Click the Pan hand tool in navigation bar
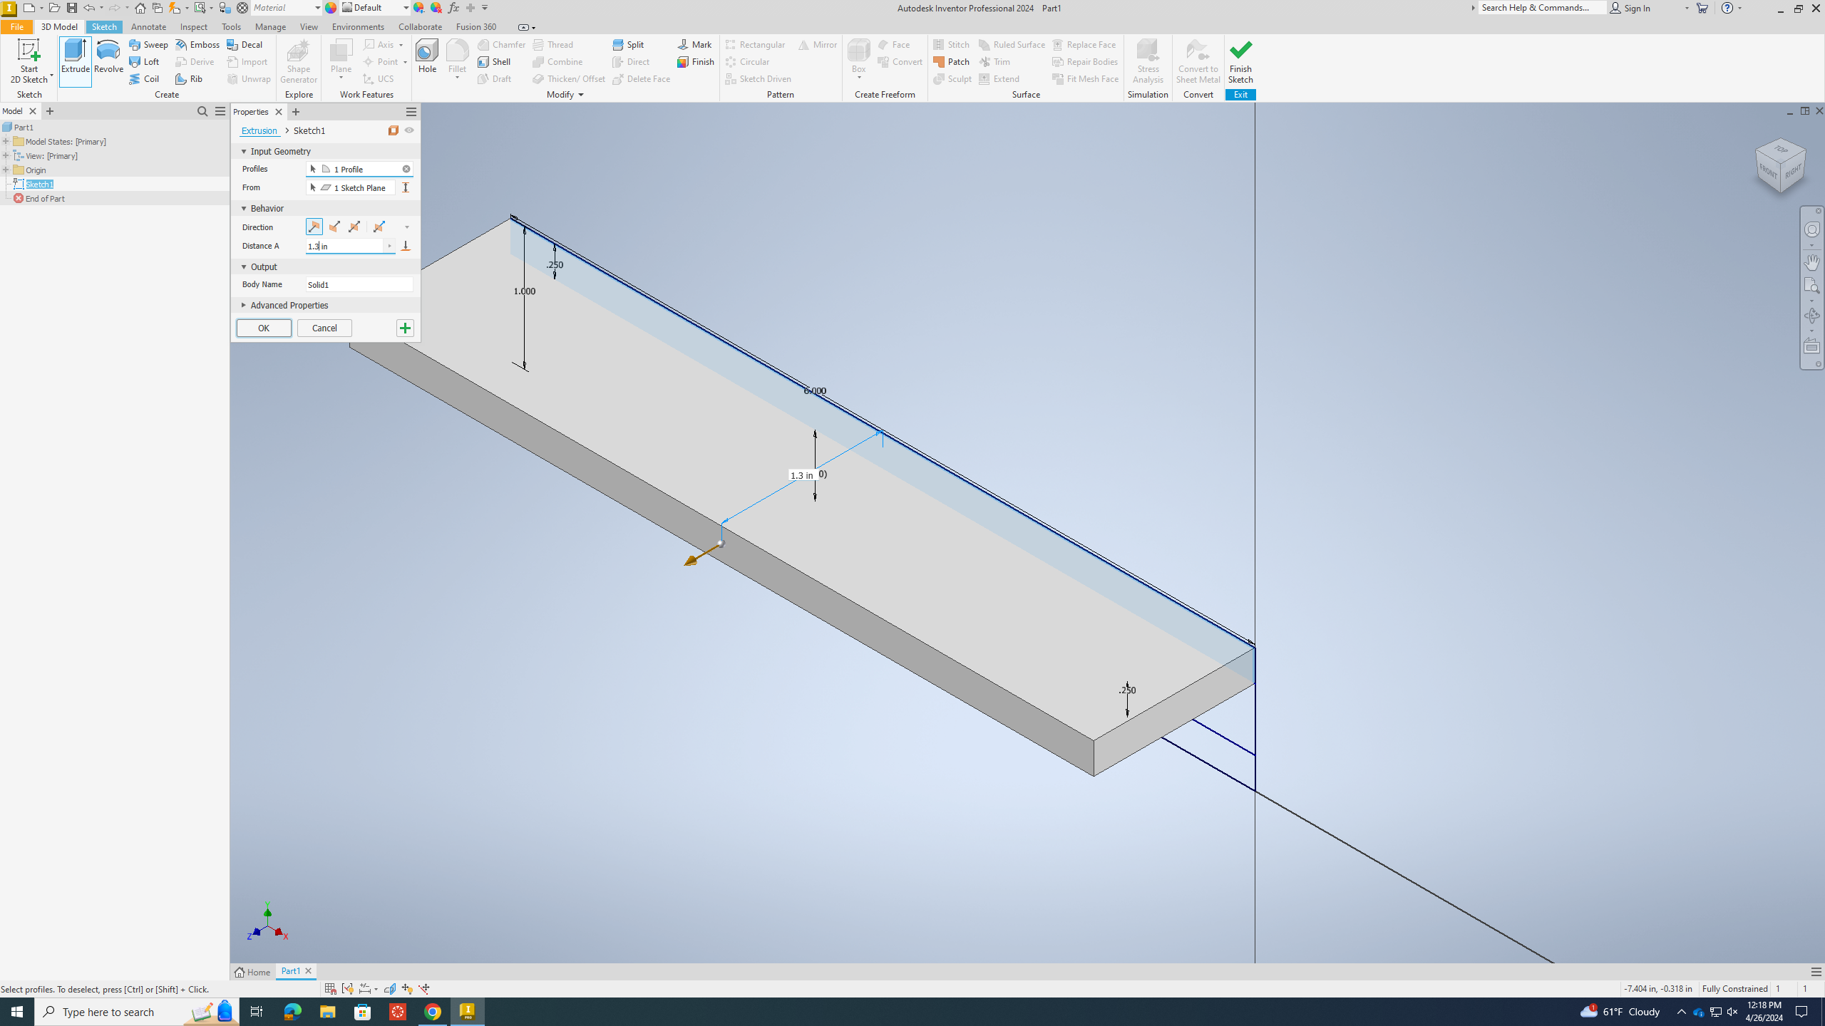The height and width of the screenshot is (1026, 1825). pos(1811,261)
